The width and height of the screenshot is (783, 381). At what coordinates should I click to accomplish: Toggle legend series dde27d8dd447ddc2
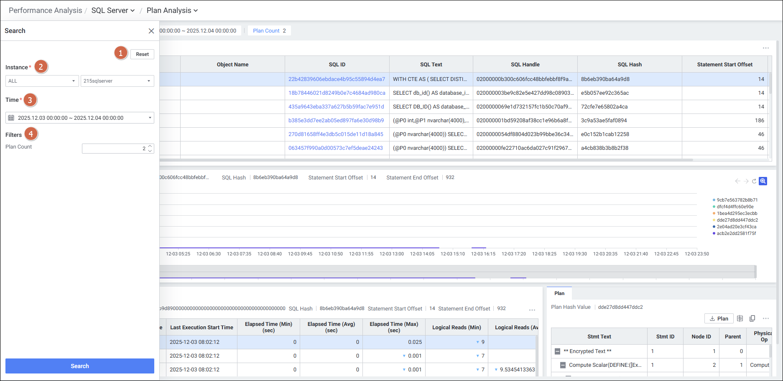[737, 220]
